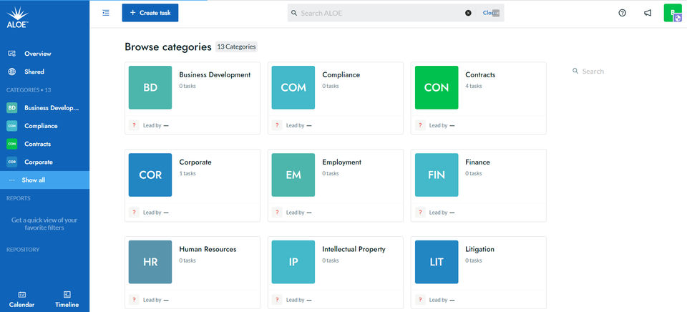The image size is (687, 312).
Task: Open the COR category tile
Action: click(x=150, y=175)
